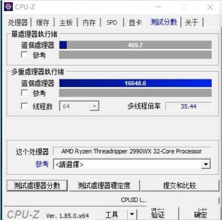Switch to the 缓存 tab
Image resolution: width=222 pixels, height=220 pixels.
point(43,23)
